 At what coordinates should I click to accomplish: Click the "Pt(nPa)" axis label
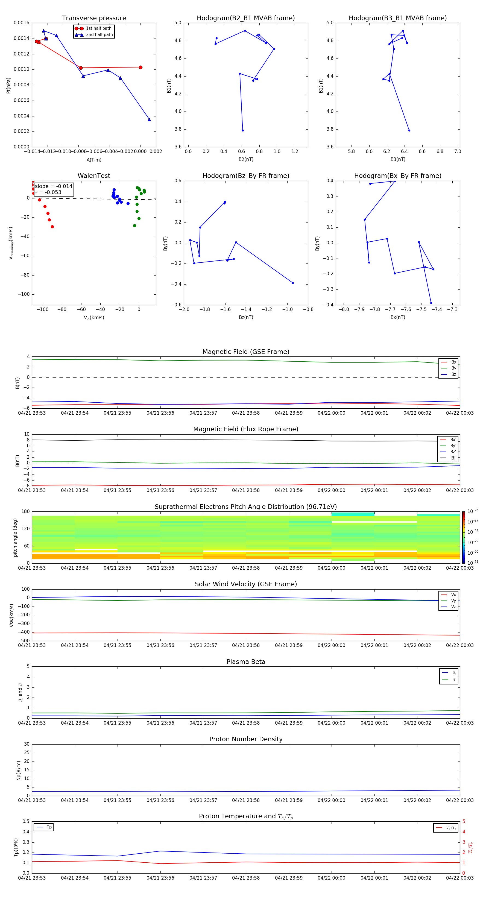(8, 86)
